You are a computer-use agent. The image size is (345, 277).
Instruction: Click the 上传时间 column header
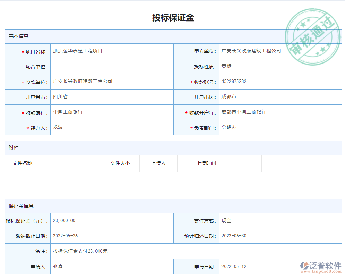click(206, 163)
